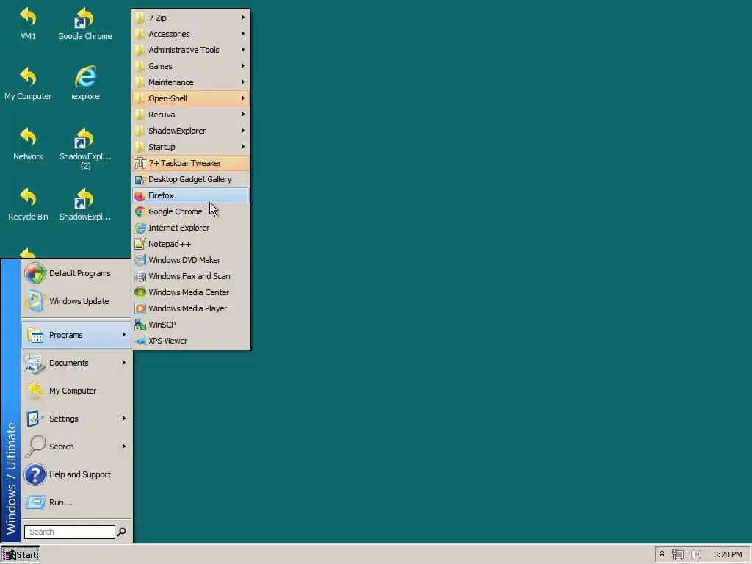Click the Start button
752x564 pixels.
(x=20, y=555)
